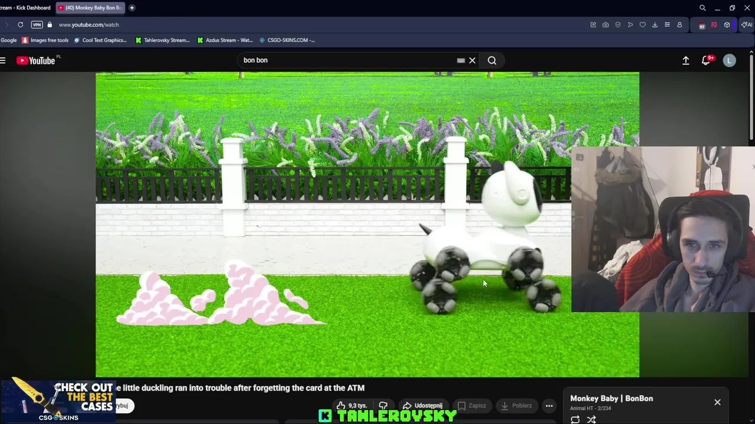
Task: Click the video title about little duckling
Action: click(240, 387)
